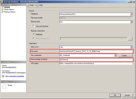Click the Ready progress spinner icon
Viewport: 136px width, 99px height.
click(x=4, y=86)
